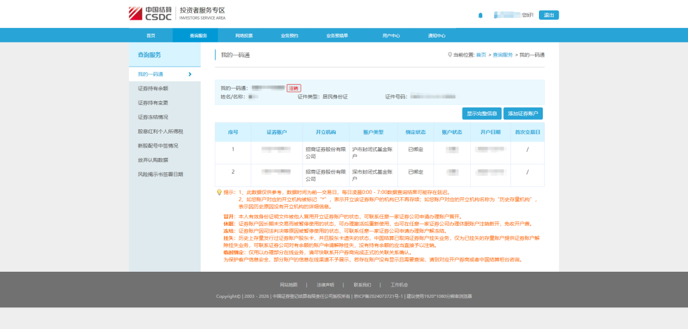
Task: Open 通知中心 from the navigation bar
Action: point(436,36)
